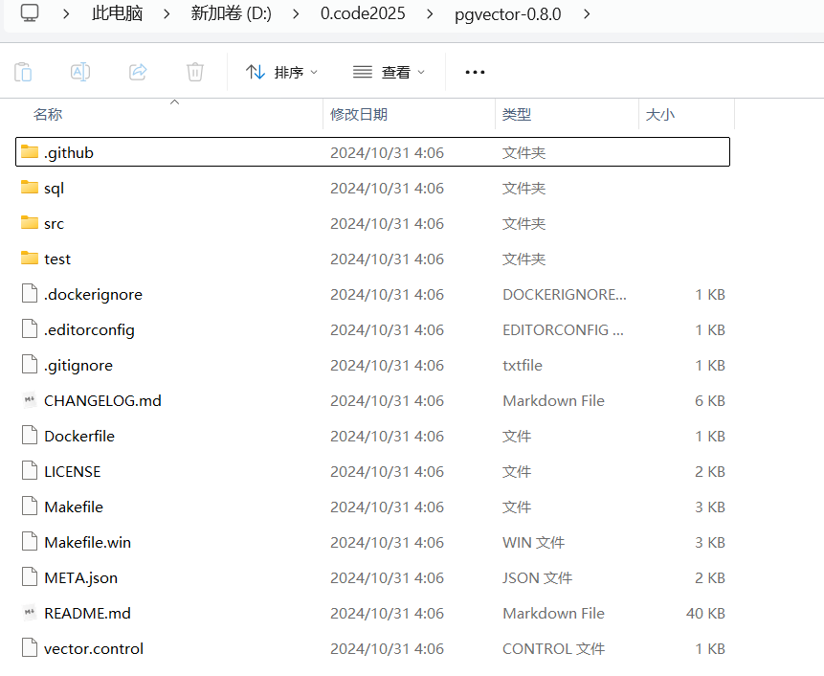The width and height of the screenshot is (824, 676).
Task: Click the folder icon next to sql
Action: tap(28, 188)
